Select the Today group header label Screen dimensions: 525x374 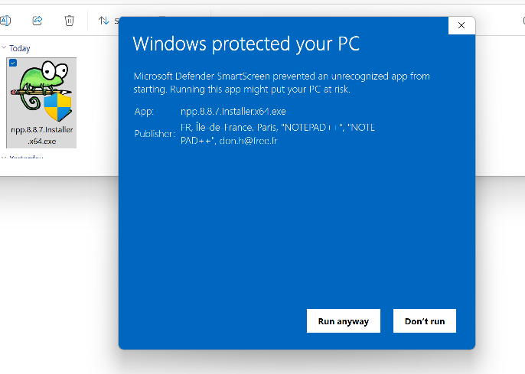click(20, 48)
